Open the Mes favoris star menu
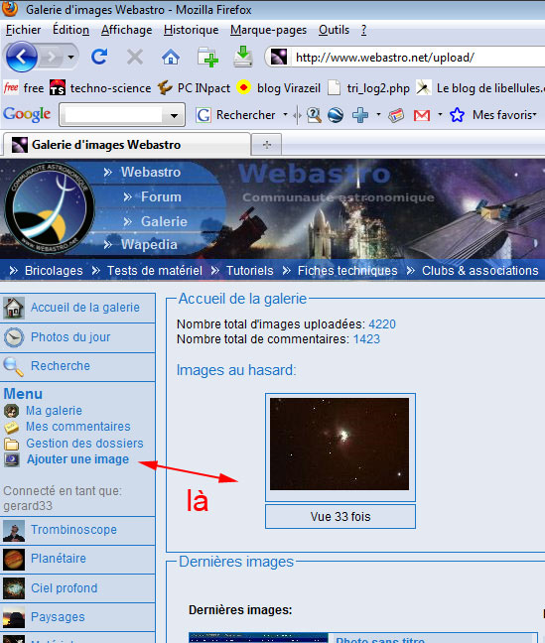 [492, 115]
